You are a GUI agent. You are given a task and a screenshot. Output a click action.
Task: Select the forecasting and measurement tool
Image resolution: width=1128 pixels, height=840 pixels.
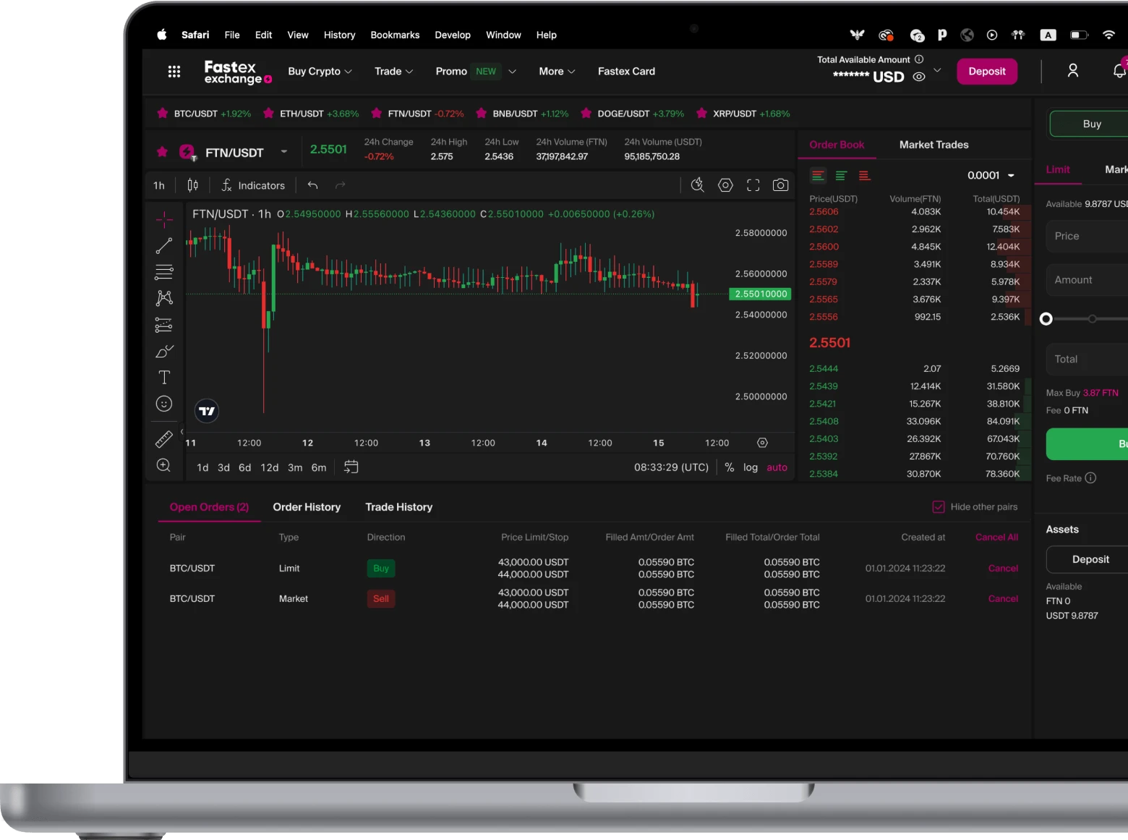pos(164,325)
